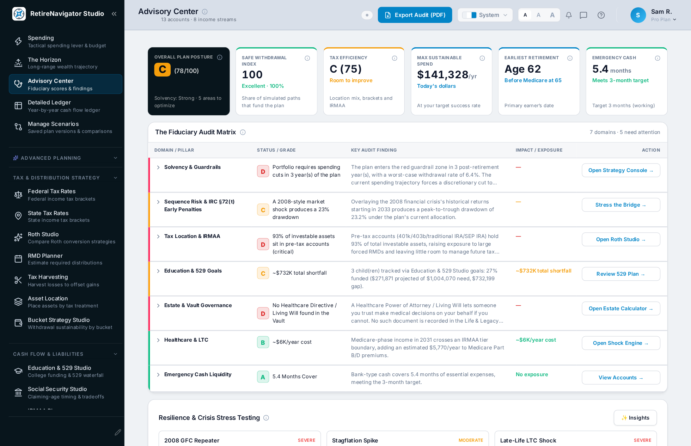691x446 pixels.
Task: Click the Insights button
Action: [635, 418]
